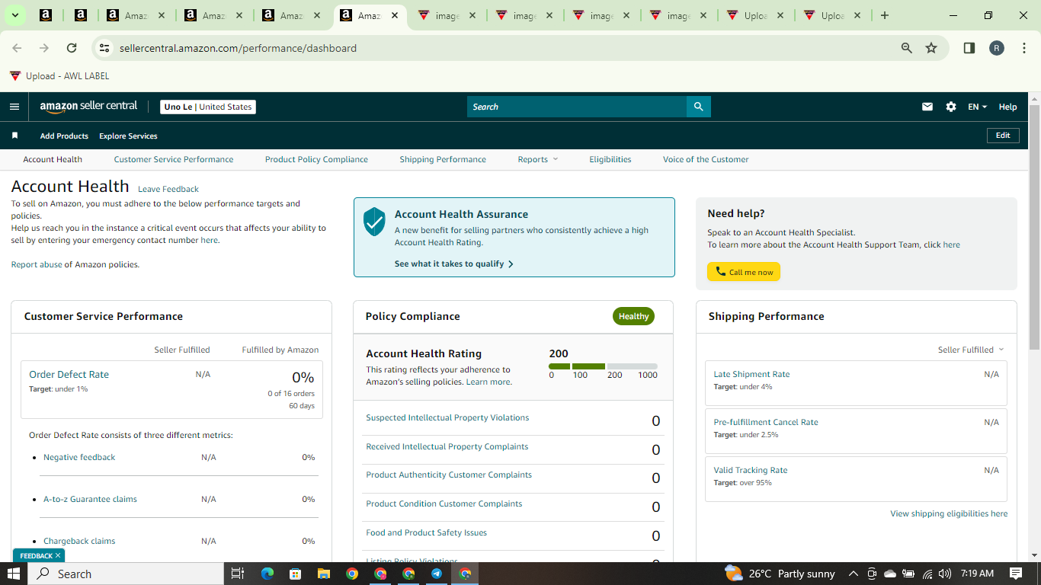Image resolution: width=1041 pixels, height=585 pixels.
Task: View Suspected Intellectual Property Violations
Action: 447,417
